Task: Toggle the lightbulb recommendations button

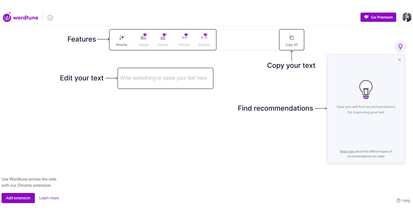Action: 400,46
